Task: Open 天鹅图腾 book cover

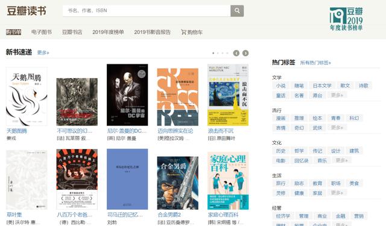Action: click(x=27, y=97)
